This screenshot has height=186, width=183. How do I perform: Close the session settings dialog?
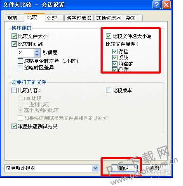click(166, 5)
